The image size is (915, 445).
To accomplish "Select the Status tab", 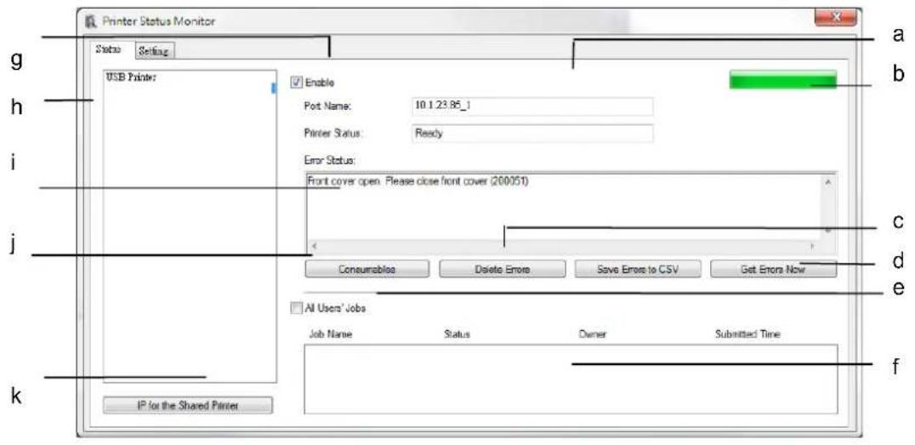I will tap(109, 50).
